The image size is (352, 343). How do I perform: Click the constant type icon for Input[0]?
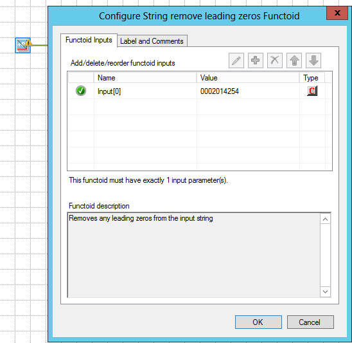(x=312, y=91)
